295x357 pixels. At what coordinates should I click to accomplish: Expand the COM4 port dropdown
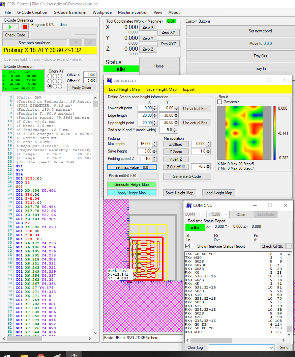coord(203,215)
